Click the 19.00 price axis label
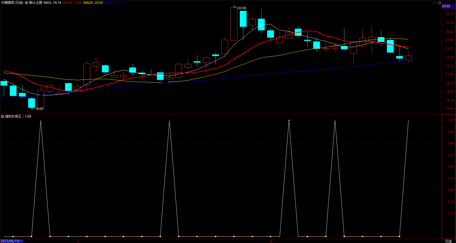Screen dimensions: 456x243 coord(450,74)
